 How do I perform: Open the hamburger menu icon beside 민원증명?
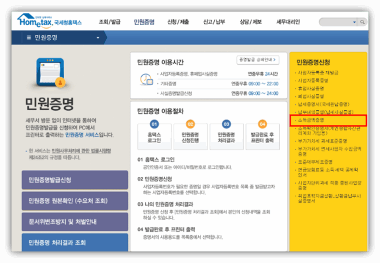click(x=29, y=38)
